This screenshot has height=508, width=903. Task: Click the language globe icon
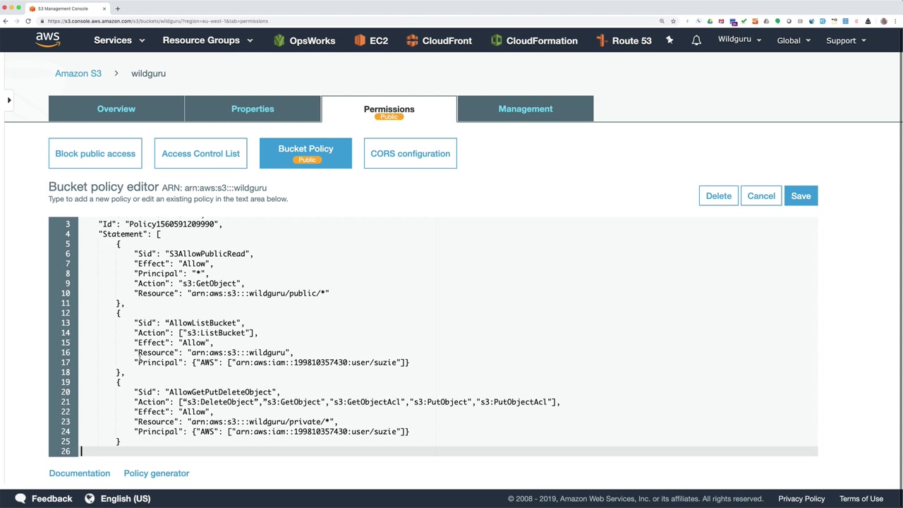click(90, 498)
